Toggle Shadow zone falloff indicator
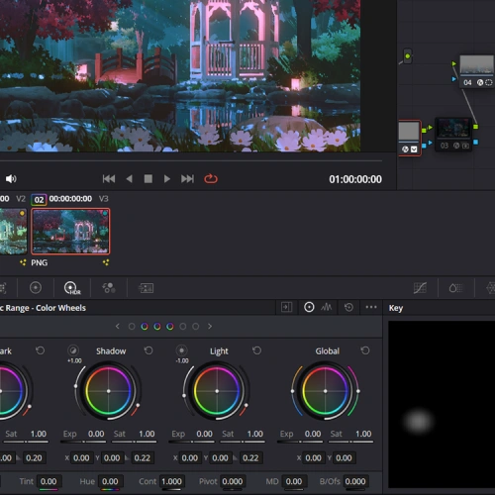This screenshot has height=495, width=495. [73, 350]
